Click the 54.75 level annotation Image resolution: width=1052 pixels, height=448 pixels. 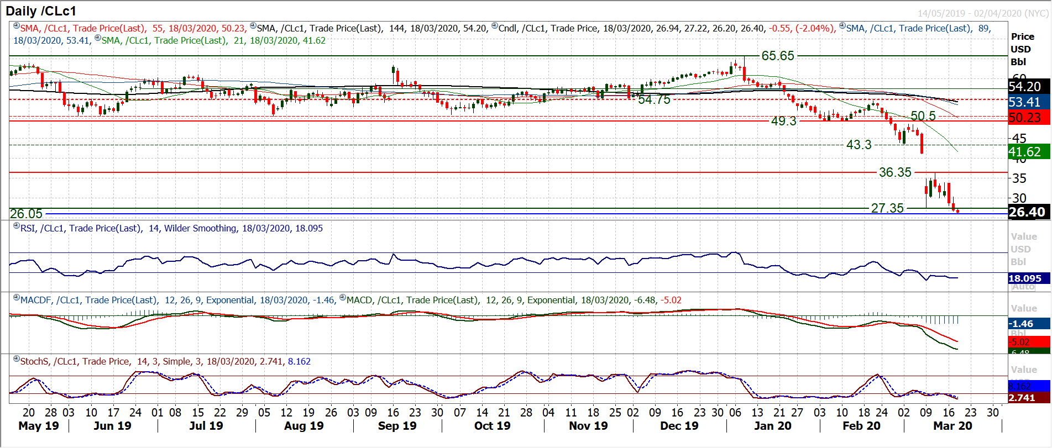coord(654,99)
